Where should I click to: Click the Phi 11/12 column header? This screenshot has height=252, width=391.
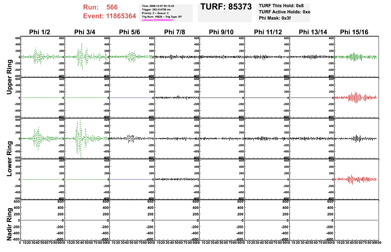[268, 32]
